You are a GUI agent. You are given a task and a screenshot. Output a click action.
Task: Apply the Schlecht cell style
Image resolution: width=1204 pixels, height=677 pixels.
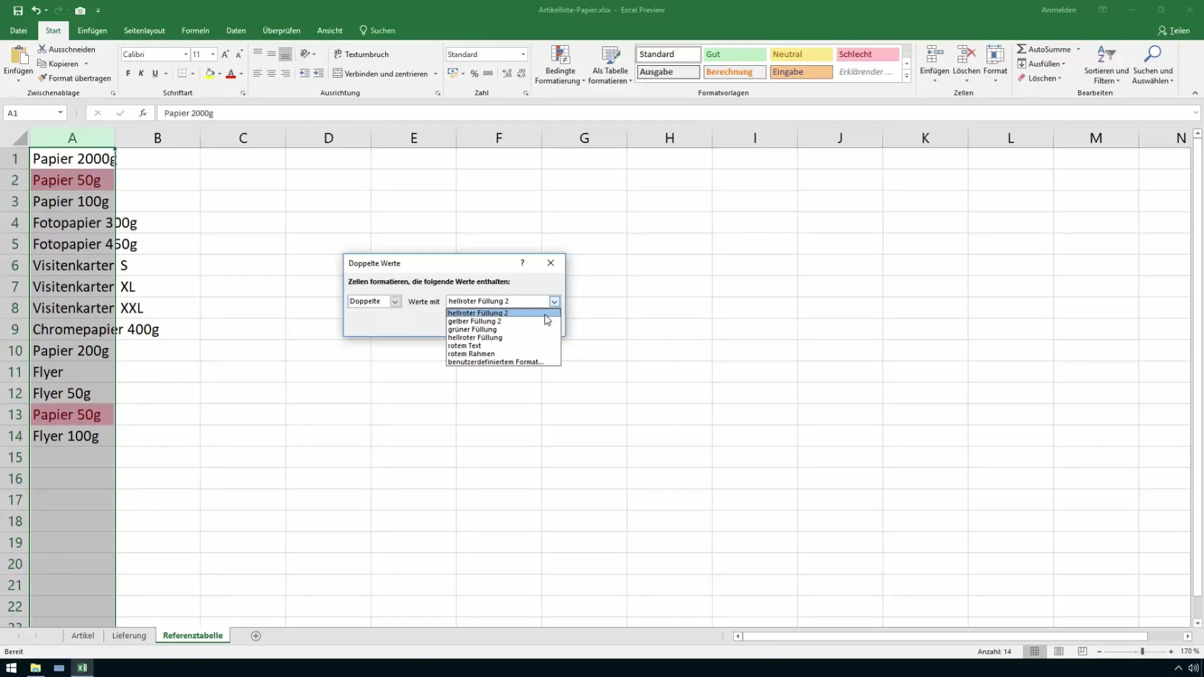[x=867, y=55]
